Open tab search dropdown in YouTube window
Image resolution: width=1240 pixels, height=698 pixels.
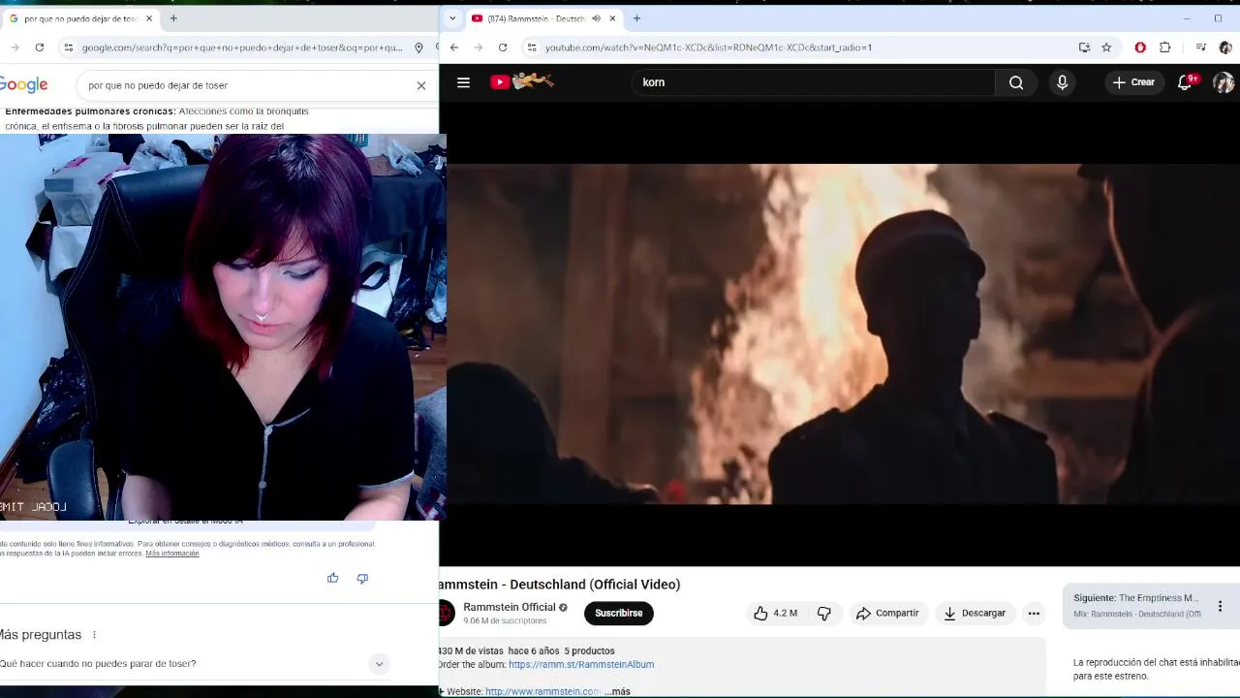click(451, 18)
